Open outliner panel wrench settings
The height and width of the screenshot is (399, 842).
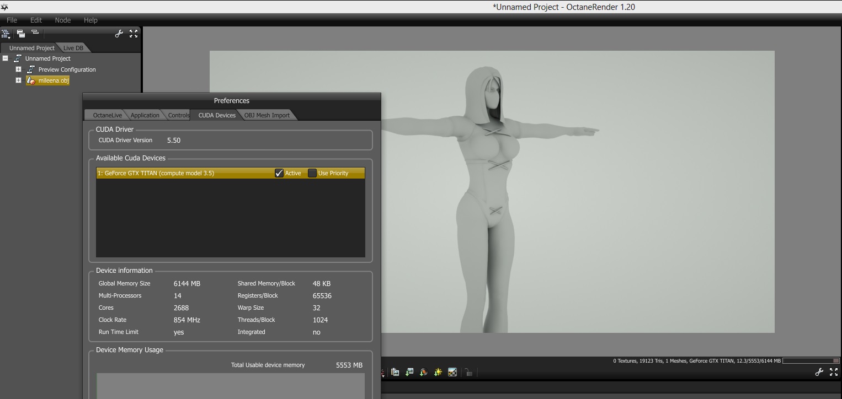click(x=119, y=34)
